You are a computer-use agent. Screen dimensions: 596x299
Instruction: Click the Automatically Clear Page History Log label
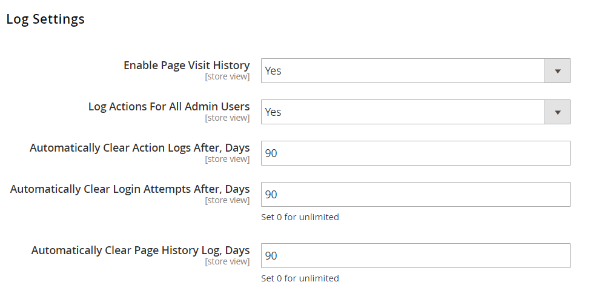point(141,250)
